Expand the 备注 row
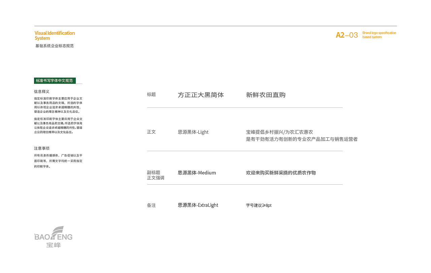 151,205
